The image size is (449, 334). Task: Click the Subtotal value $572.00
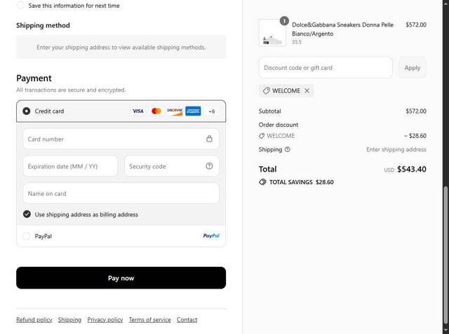[416, 111]
